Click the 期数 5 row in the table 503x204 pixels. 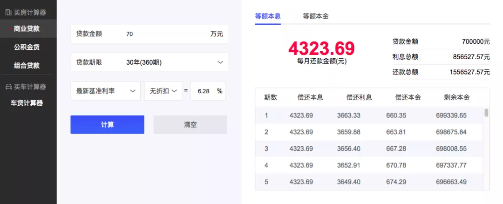[369, 182]
